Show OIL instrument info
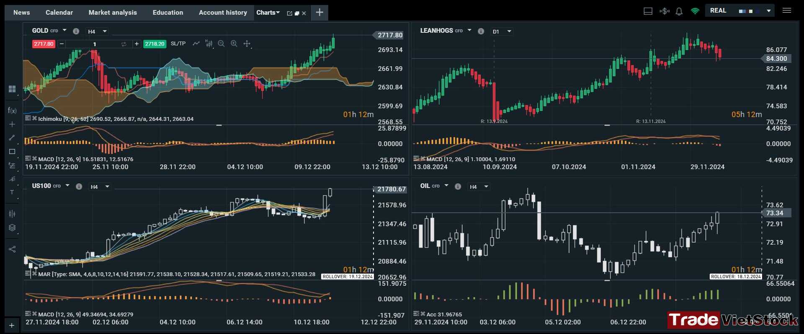Image resolution: width=804 pixels, height=334 pixels. pyautogui.click(x=458, y=186)
